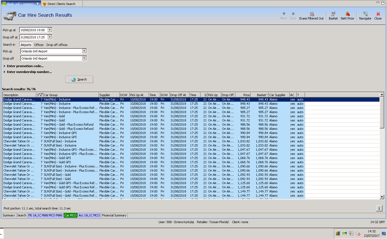This screenshot has width=387, height=239.
Task: Click the car icon beside the page title
Action: [x=10, y=16]
